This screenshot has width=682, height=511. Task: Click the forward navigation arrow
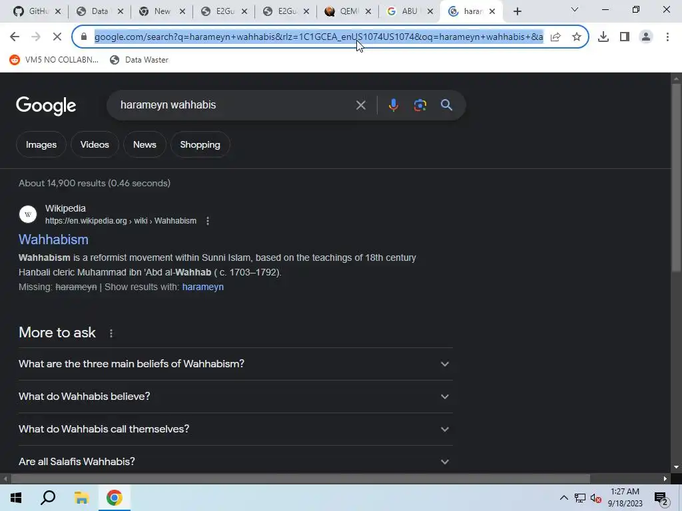(x=36, y=37)
